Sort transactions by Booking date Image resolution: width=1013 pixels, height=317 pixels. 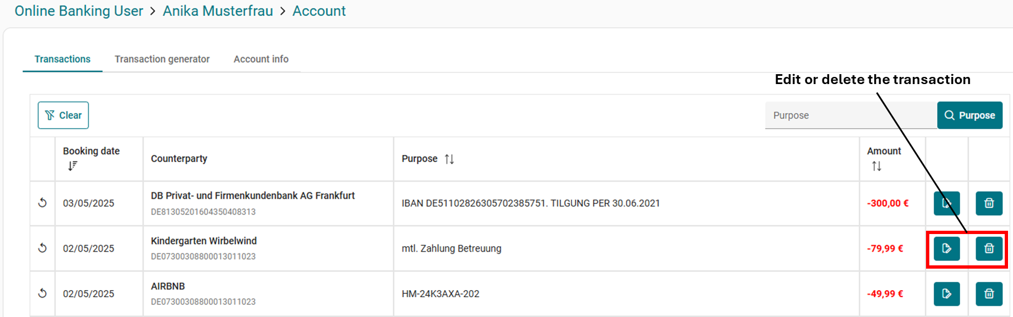click(73, 166)
